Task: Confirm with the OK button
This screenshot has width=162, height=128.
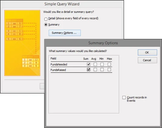Action: point(147,52)
